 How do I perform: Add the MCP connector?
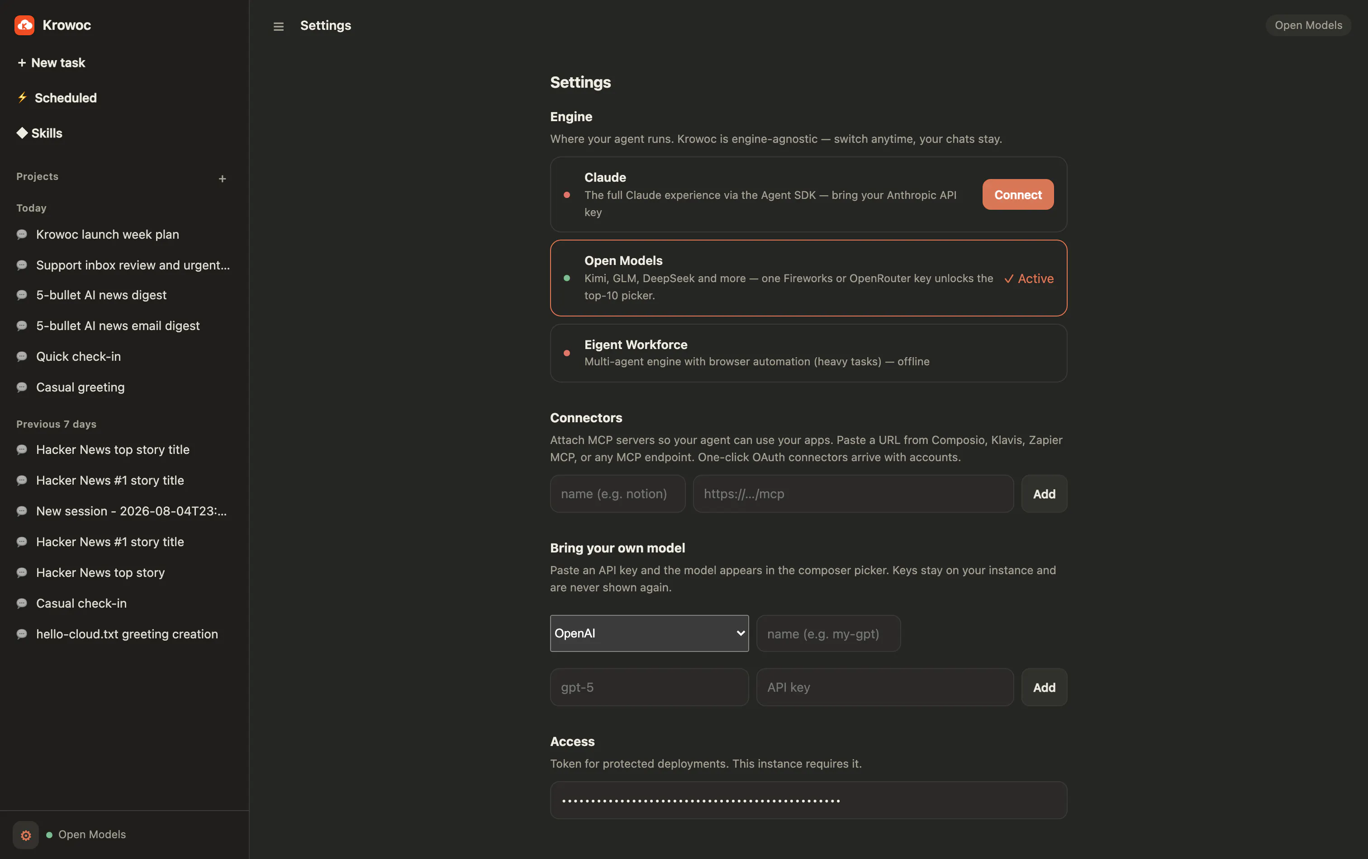pos(1044,494)
